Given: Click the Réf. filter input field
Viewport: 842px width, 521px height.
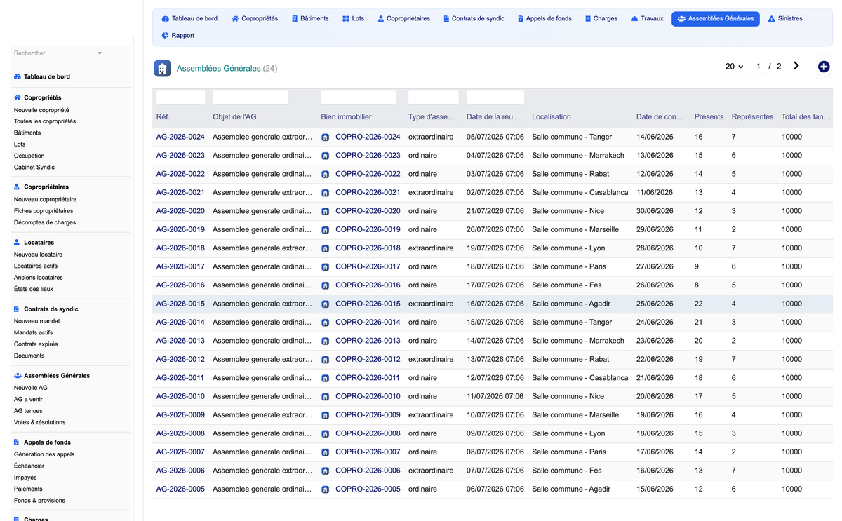Looking at the screenshot, I should click(180, 97).
